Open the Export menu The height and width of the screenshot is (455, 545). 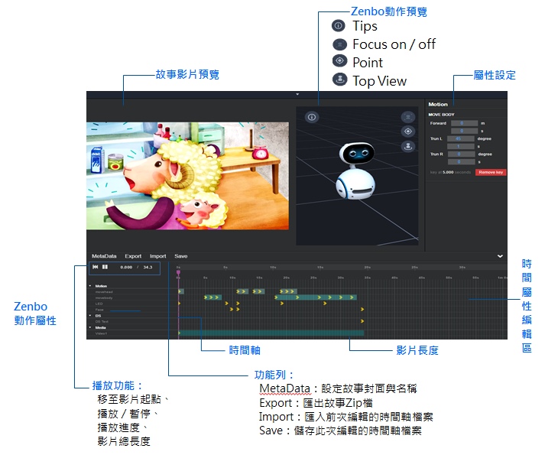[x=133, y=256]
